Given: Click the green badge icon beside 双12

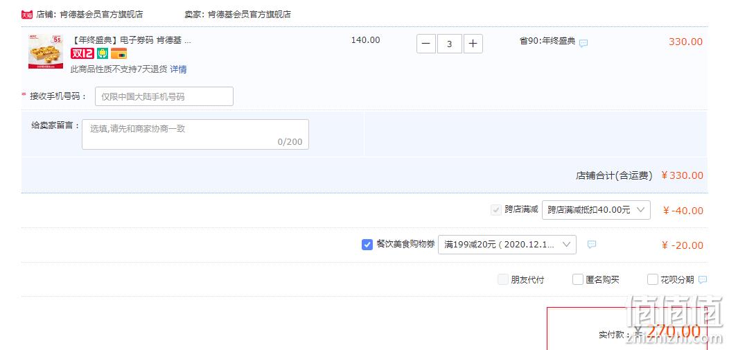Looking at the screenshot, I should [103, 53].
